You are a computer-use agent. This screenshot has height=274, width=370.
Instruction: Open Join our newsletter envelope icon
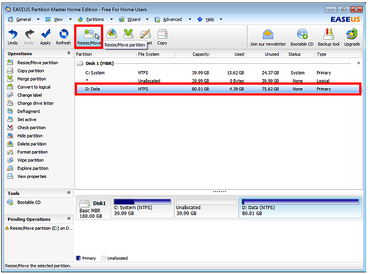point(268,35)
